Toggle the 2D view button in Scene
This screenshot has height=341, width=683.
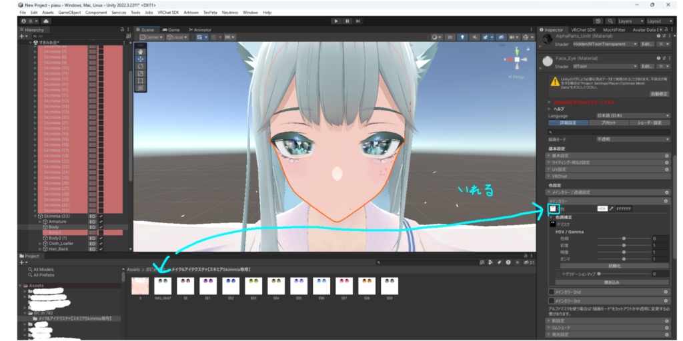tap(451, 37)
